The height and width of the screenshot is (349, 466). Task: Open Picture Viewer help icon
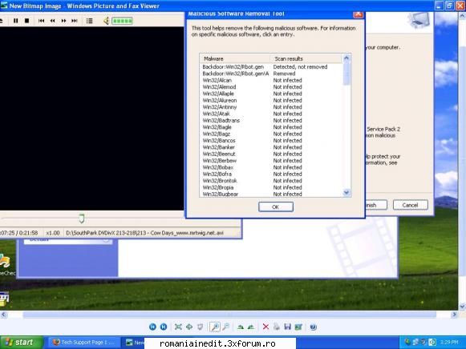click(313, 327)
